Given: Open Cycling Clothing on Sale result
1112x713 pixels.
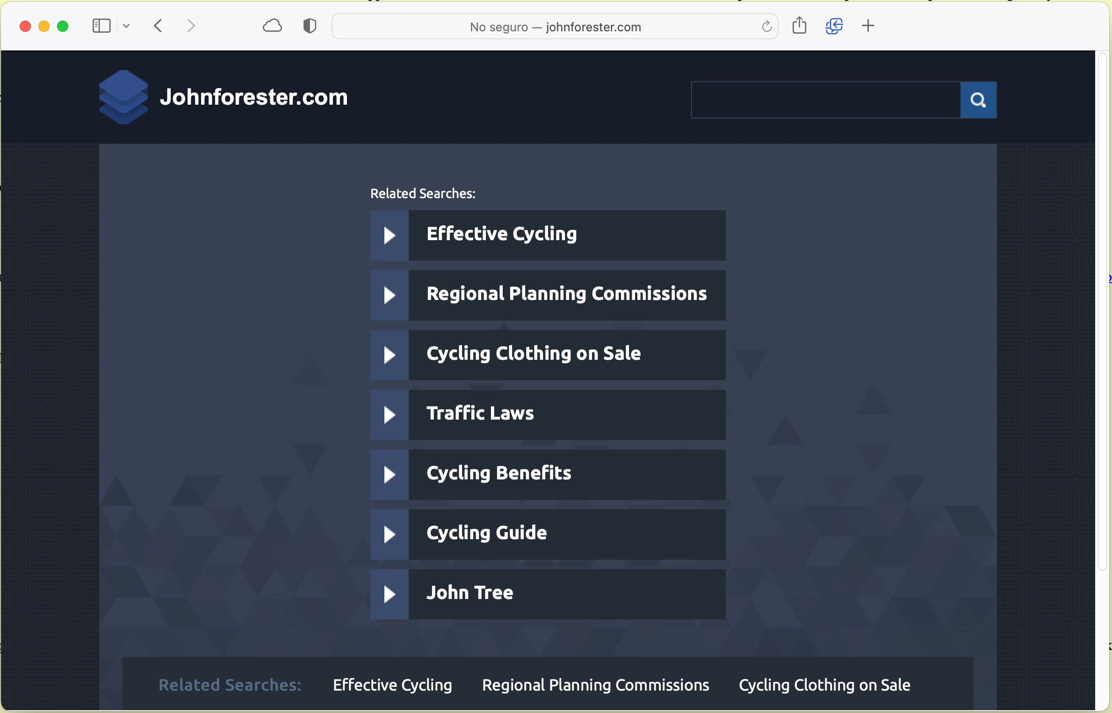Looking at the screenshot, I should pos(567,355).
